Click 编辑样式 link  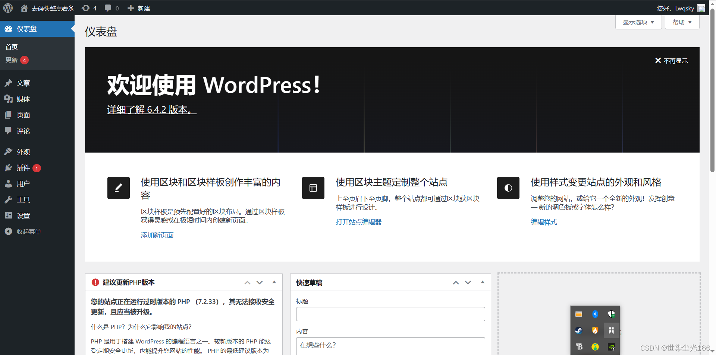click(544, 222)
